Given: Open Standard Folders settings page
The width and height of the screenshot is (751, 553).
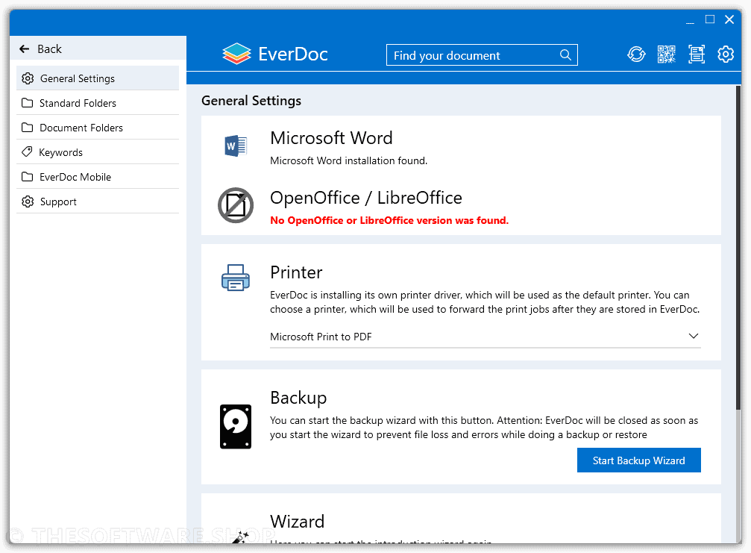Looking at the screenshot, I should pos(98,103).
